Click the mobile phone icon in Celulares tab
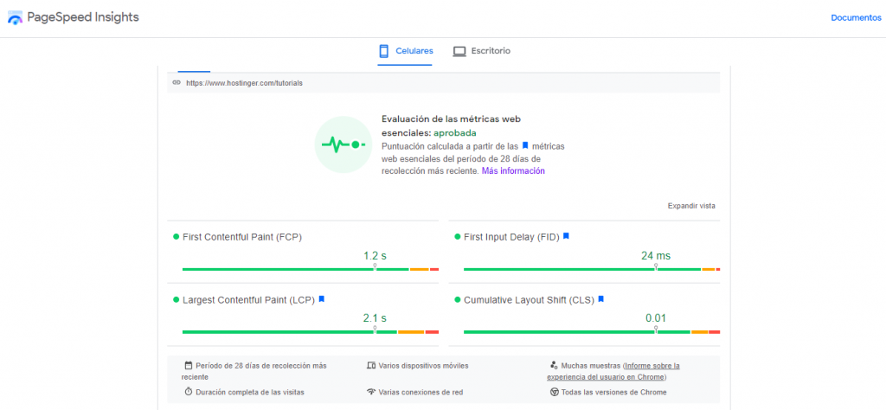Screen dimensions: 886x410 (384, 51)
